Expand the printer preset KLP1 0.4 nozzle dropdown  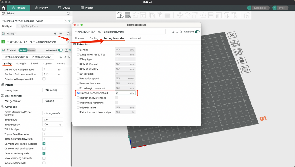point(32,21)
